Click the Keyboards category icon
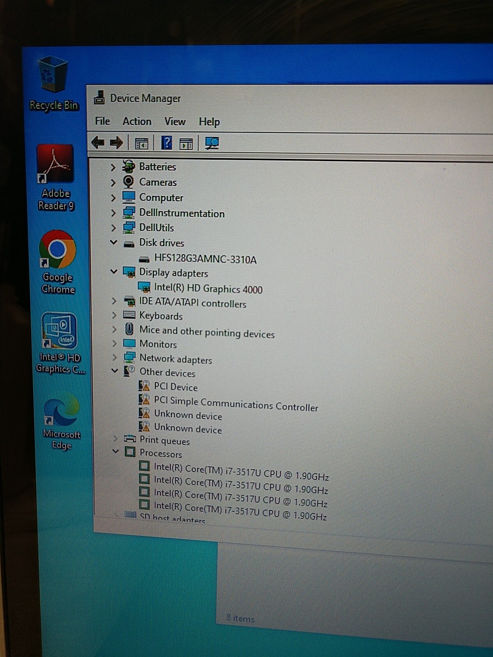The width and height of the screenshot is (493, 657). [x=129, y=315]
